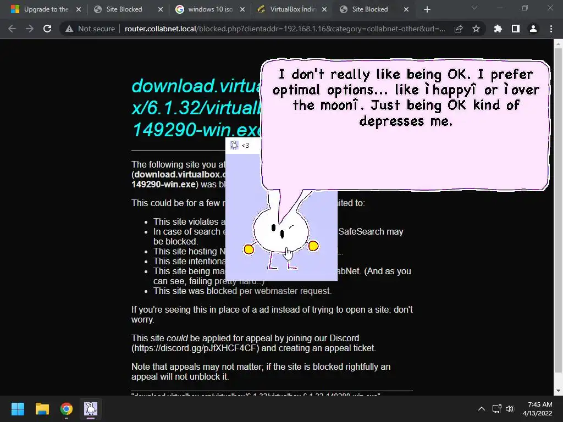Open volume tray icon
This screenshot has width=563, height=422.
[x=510, y=409]
